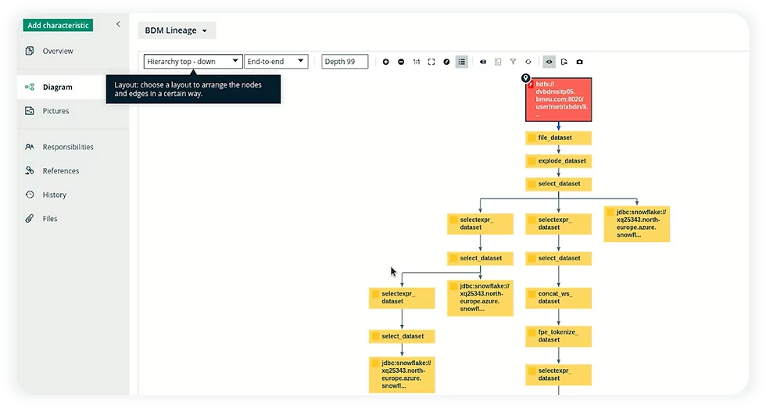Click the History clock icon
This screenshot has height=408, width=766.
coord(30,195)
